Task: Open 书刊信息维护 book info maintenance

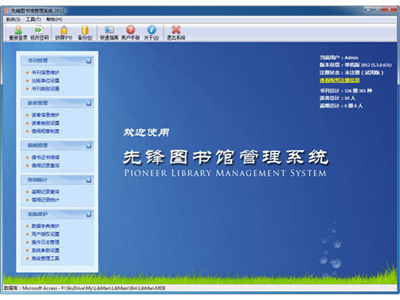Action: coord(46,73)
